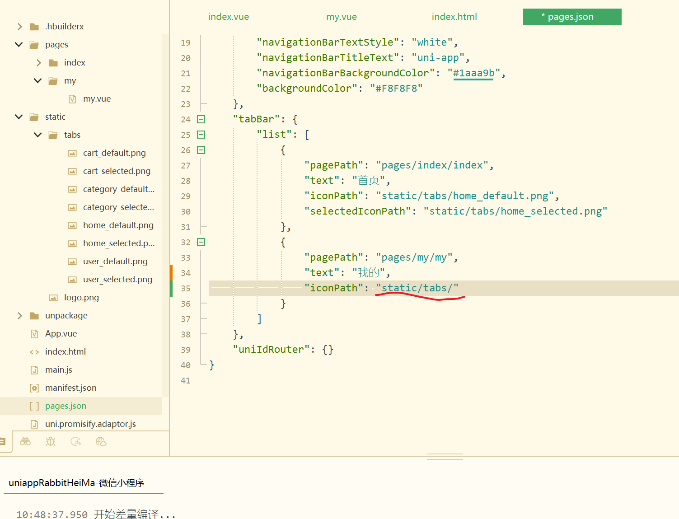Screen dimensions: 679x519
Task: Click the Vue file icon for App.vue
Action: tap(34, 334)
